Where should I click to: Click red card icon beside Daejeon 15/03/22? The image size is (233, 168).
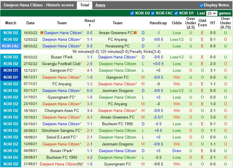[x=42, y=33]
